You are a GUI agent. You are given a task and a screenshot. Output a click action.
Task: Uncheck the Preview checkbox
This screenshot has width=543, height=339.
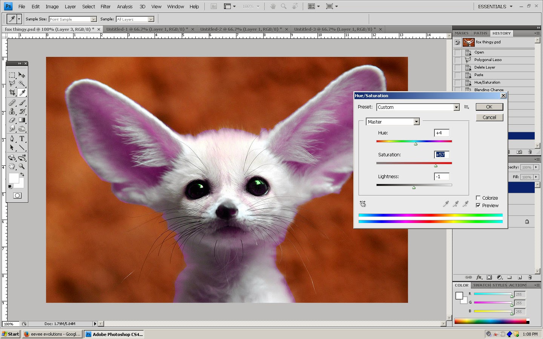(x=478, y=205)
